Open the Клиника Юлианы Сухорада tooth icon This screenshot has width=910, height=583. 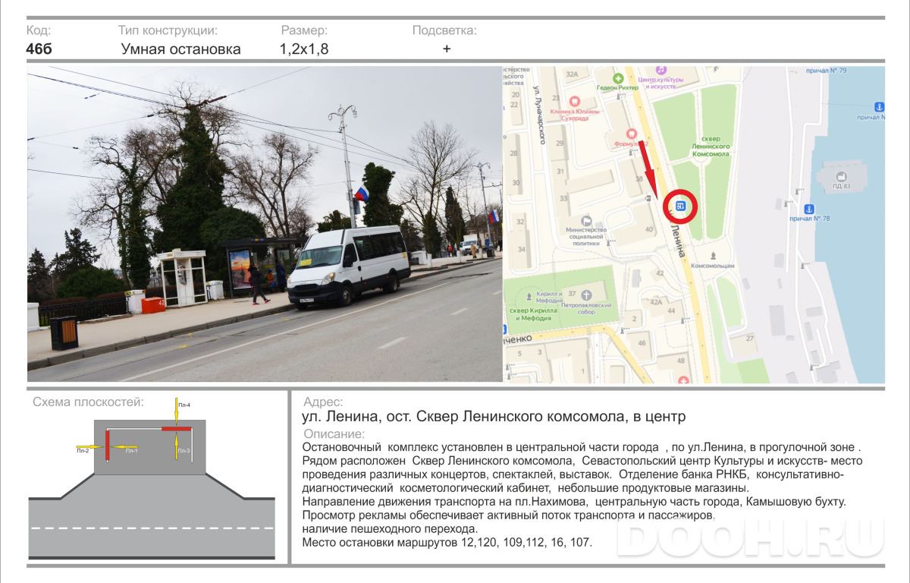coord(574,100)
